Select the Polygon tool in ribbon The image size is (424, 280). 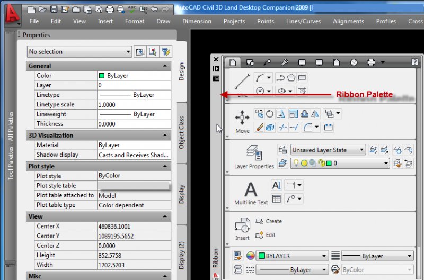(x=291, y=78)
